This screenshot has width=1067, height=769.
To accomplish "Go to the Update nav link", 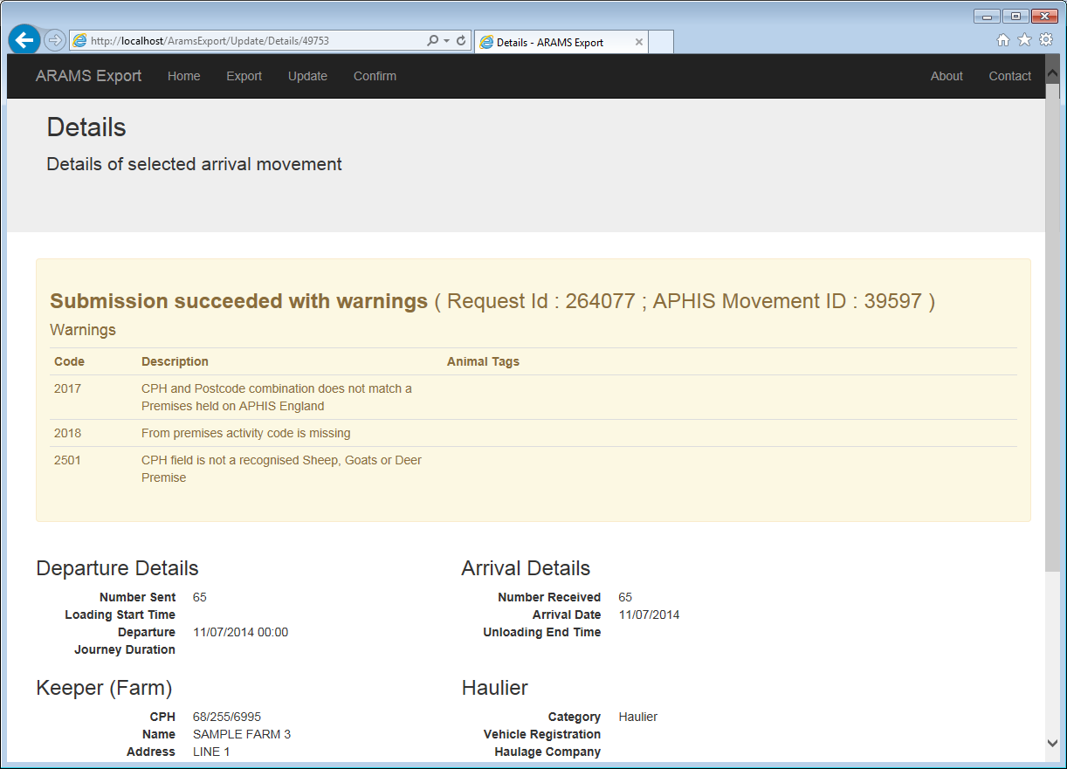I will coord(308,76).
